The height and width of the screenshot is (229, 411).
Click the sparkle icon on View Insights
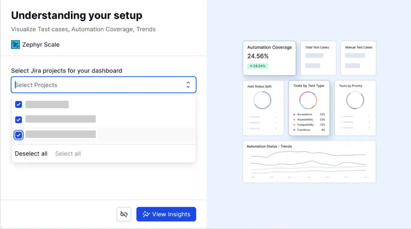click(x=146, y=214)
